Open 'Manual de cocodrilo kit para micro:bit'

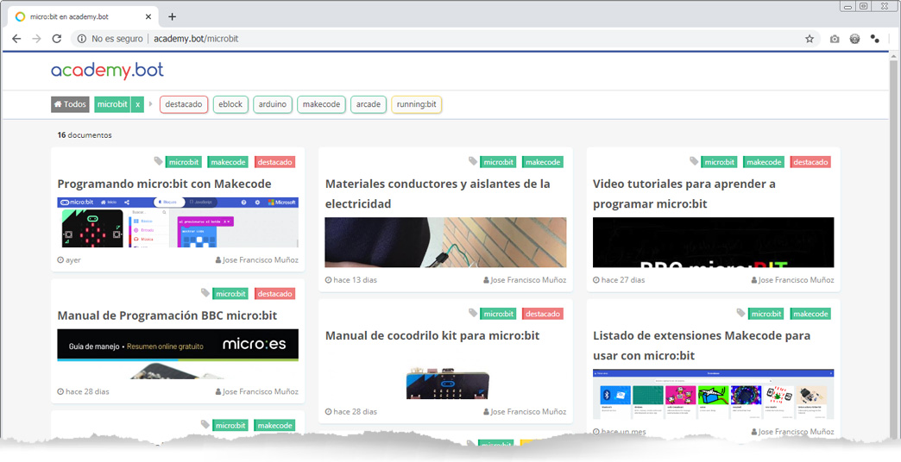point(432,336)
